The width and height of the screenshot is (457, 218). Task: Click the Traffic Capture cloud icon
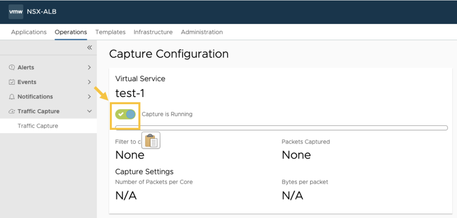[12, 112]
